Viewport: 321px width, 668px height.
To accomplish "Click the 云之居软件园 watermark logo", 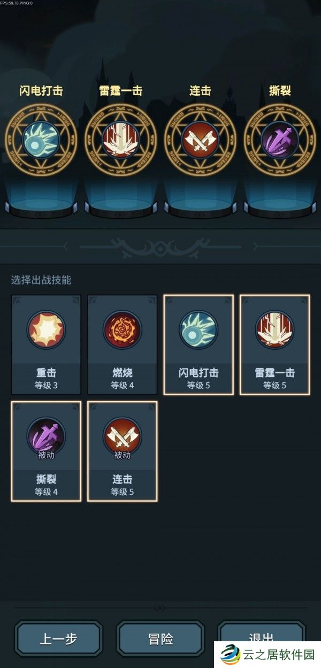I will [x=268, y=655].
